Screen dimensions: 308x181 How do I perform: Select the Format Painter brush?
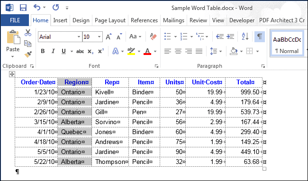point(28,54)
